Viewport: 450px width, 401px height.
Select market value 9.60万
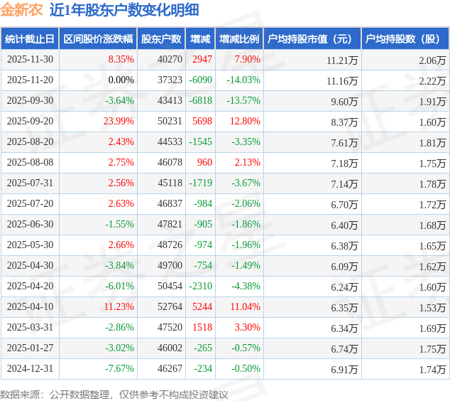click(344, 102)
